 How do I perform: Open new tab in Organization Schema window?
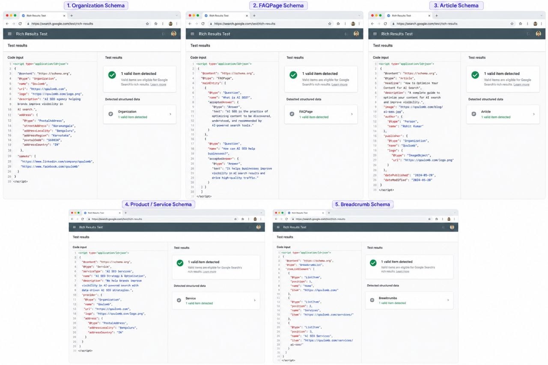pos(71,15)
